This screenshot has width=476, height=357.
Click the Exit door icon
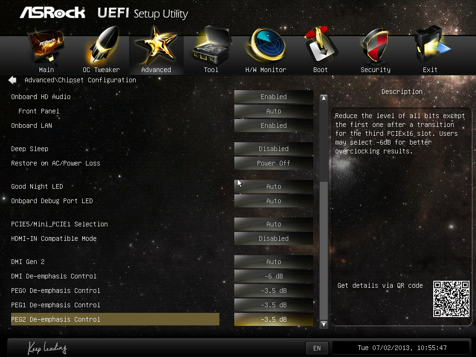coord(431,46)
